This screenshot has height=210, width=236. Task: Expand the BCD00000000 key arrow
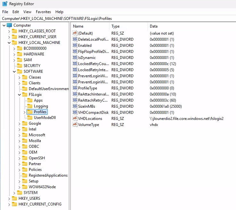tap(14, 49)
